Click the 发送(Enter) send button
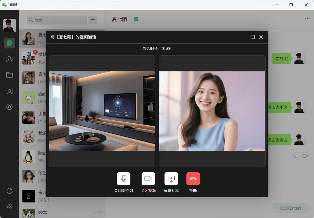Image resolution: width=314 pixels, height=218 pixels. [x=290, y=208]
